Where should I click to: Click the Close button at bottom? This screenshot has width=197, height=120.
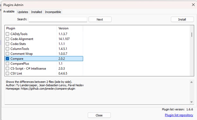pos(99,115)
